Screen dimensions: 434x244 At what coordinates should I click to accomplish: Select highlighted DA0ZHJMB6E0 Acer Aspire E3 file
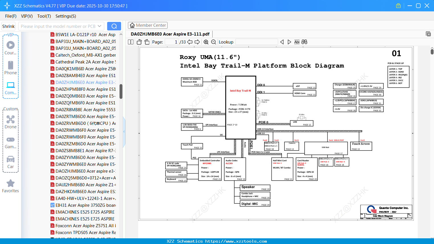pos(85,82)
